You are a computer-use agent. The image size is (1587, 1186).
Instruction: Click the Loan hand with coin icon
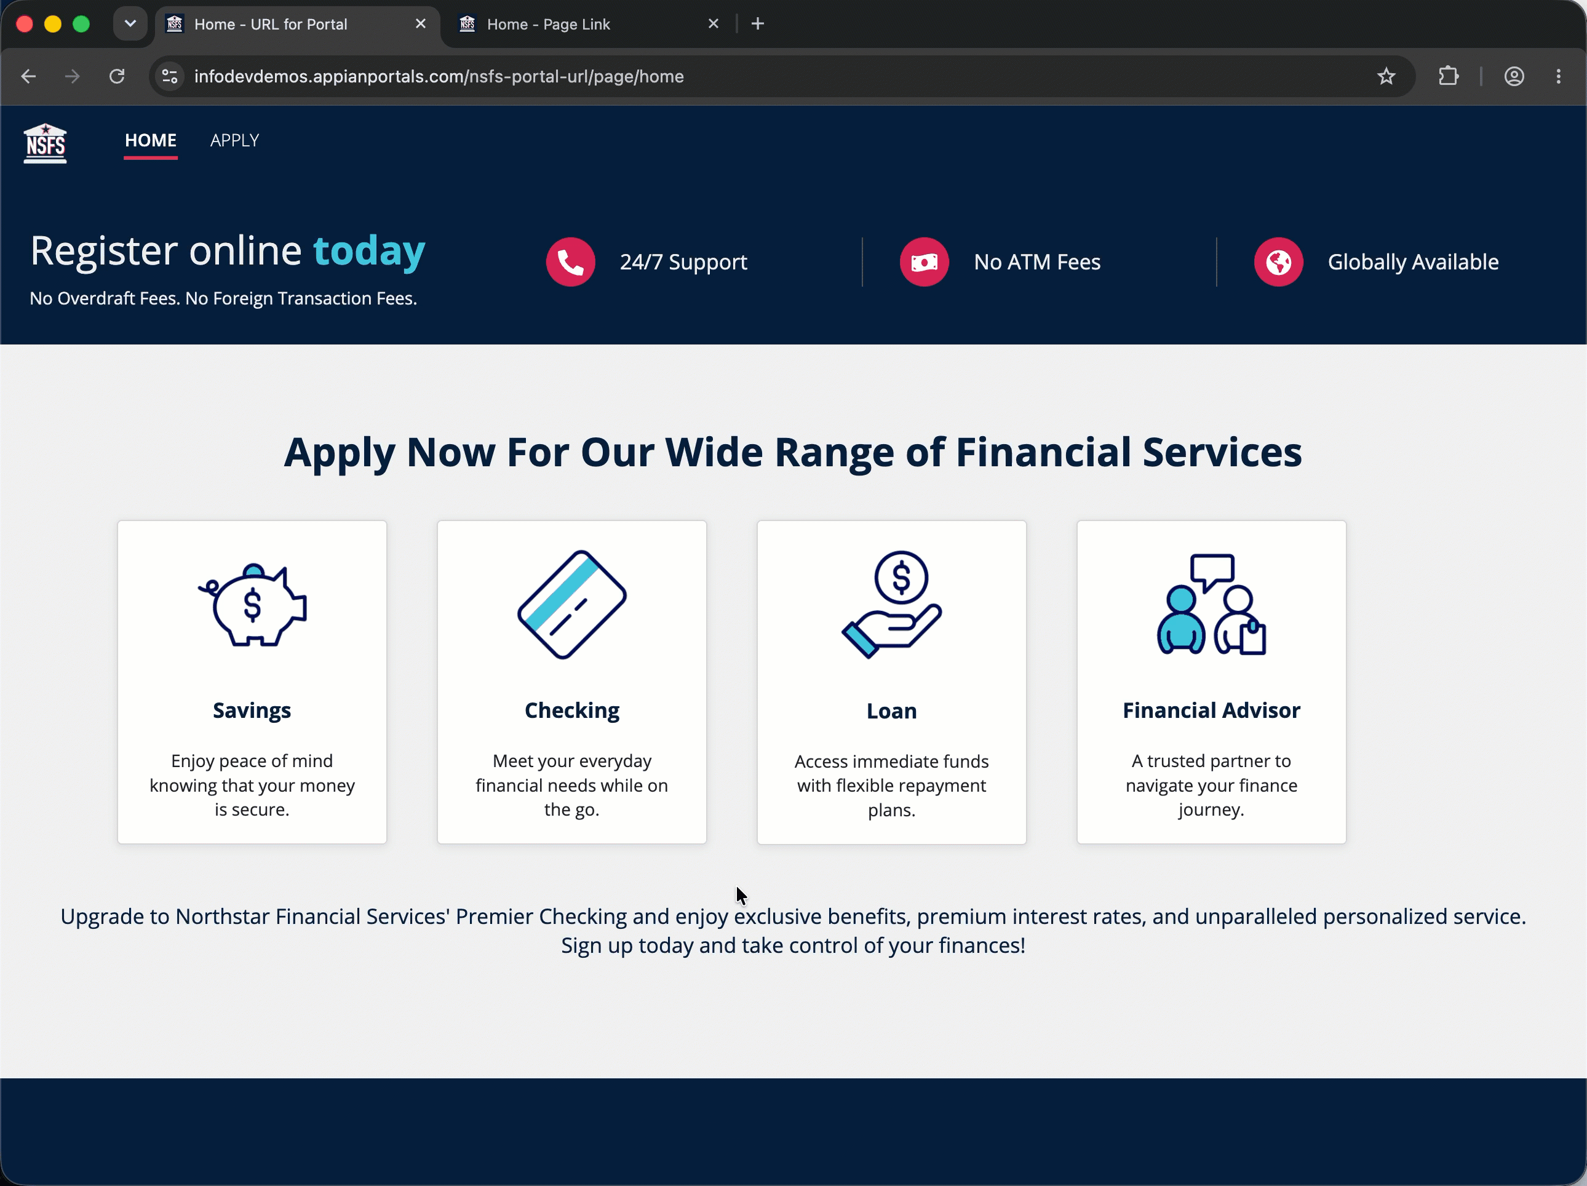pyautogui.click(x=892, y=605)
